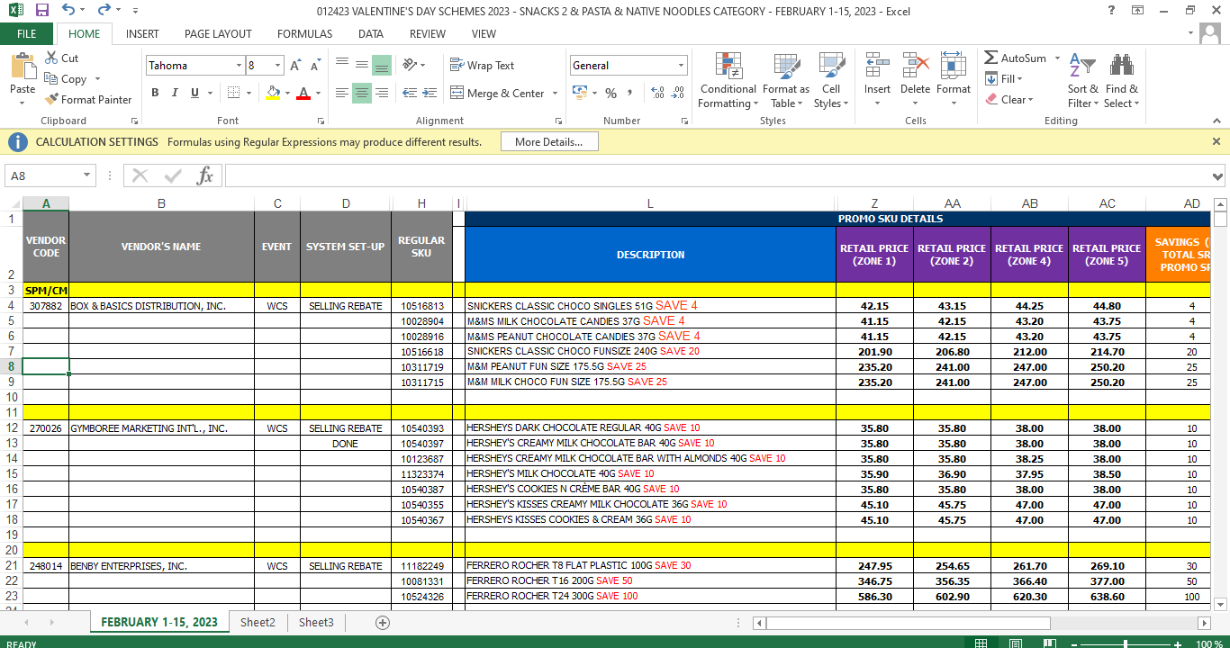Toggle Underline formatting
Screen dimensions: 1230x648
194,93
